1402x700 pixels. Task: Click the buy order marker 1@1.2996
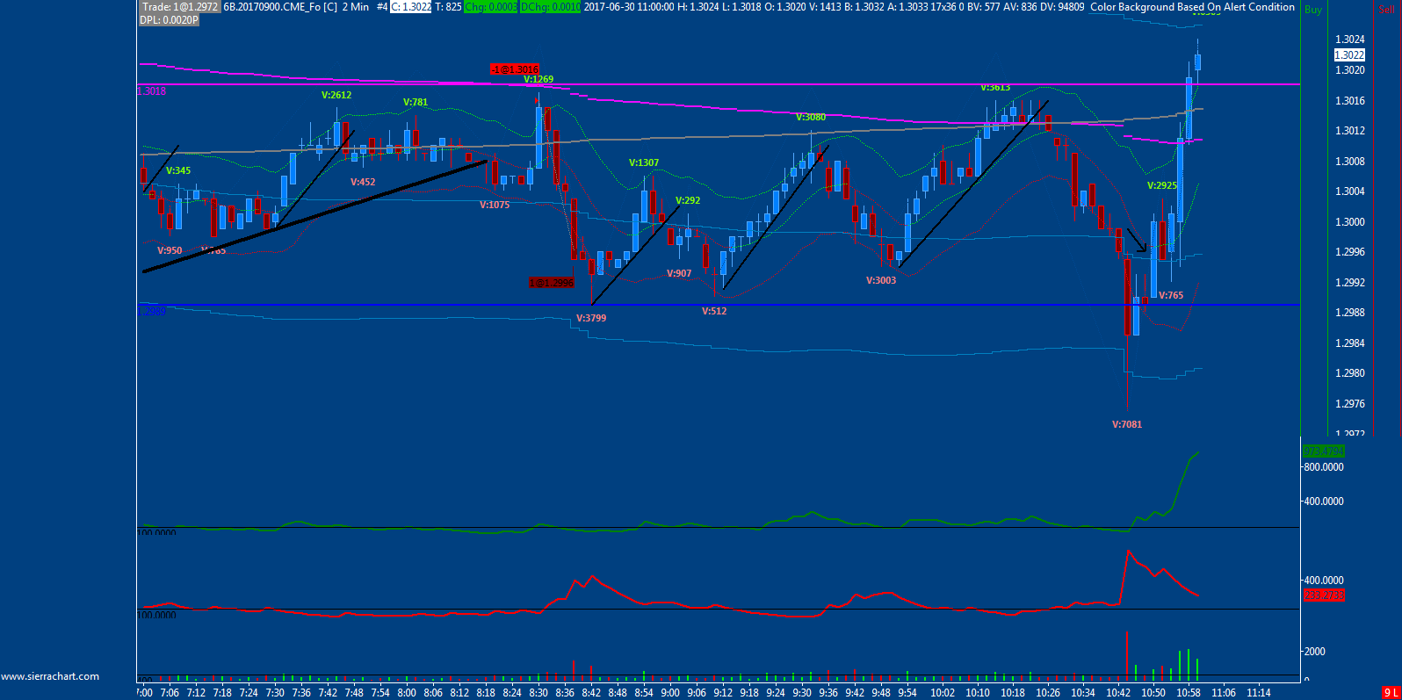(551, 283)
